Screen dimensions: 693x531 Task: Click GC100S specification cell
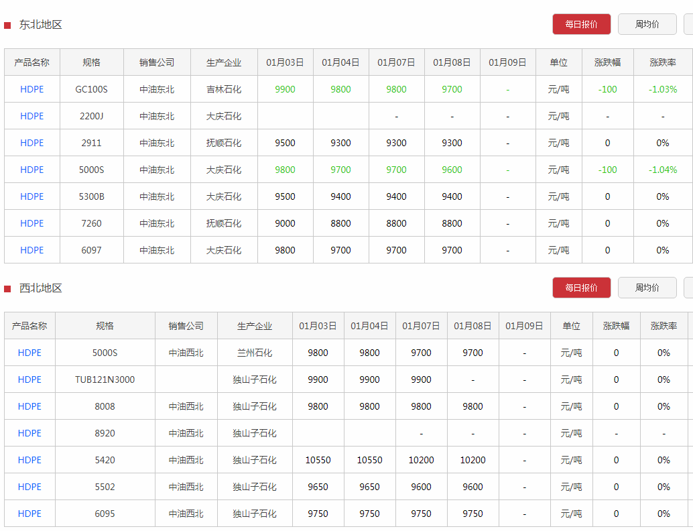pos(92,89)
